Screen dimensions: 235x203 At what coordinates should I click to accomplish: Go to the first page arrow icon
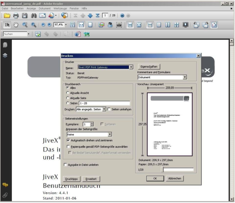pyautogui.click(x=75, y=16)
